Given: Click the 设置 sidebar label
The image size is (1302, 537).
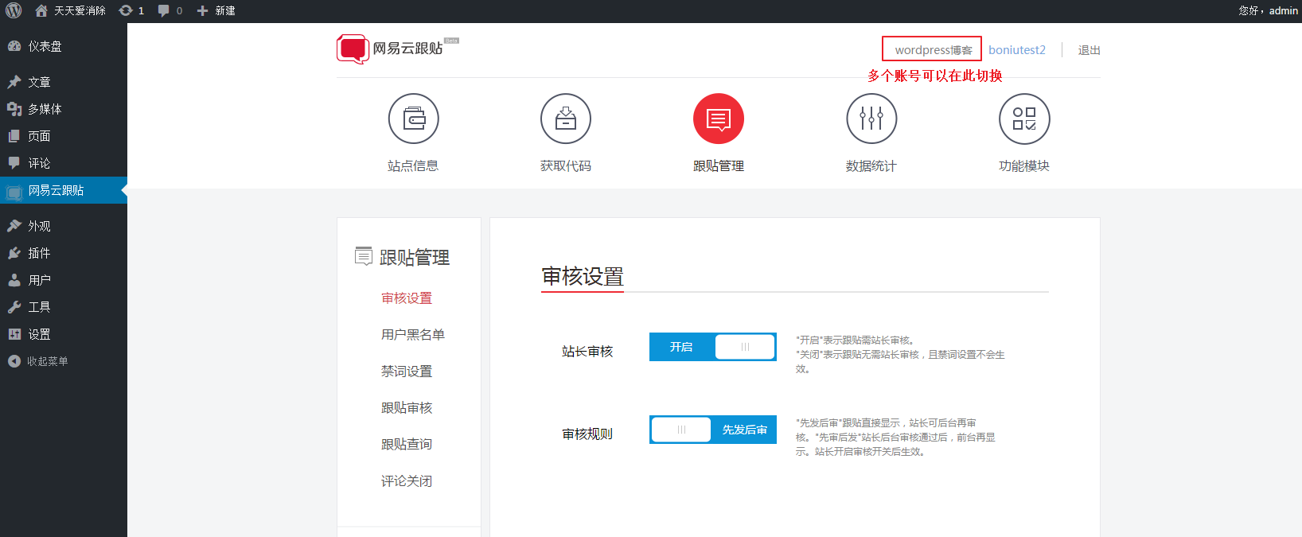Looking at the screenshot, I should (x=40, y=334).
